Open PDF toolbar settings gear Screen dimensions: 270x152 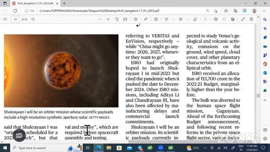click(251, 19)
